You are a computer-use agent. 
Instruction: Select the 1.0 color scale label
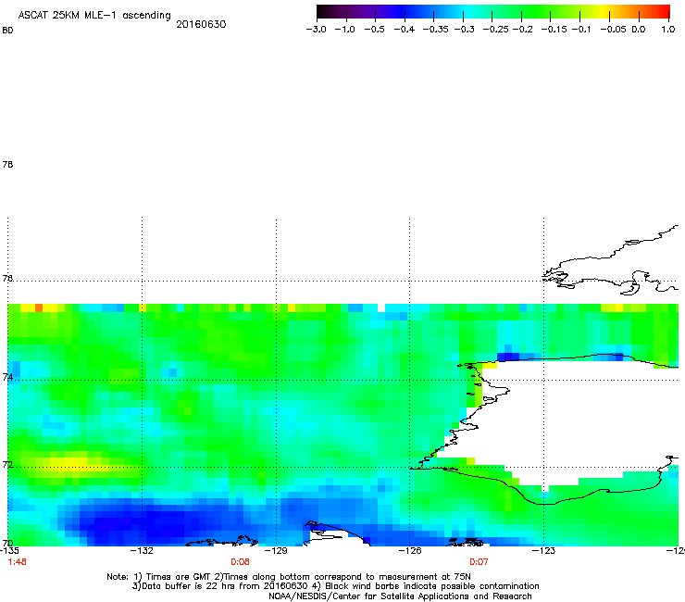point(668,30)
